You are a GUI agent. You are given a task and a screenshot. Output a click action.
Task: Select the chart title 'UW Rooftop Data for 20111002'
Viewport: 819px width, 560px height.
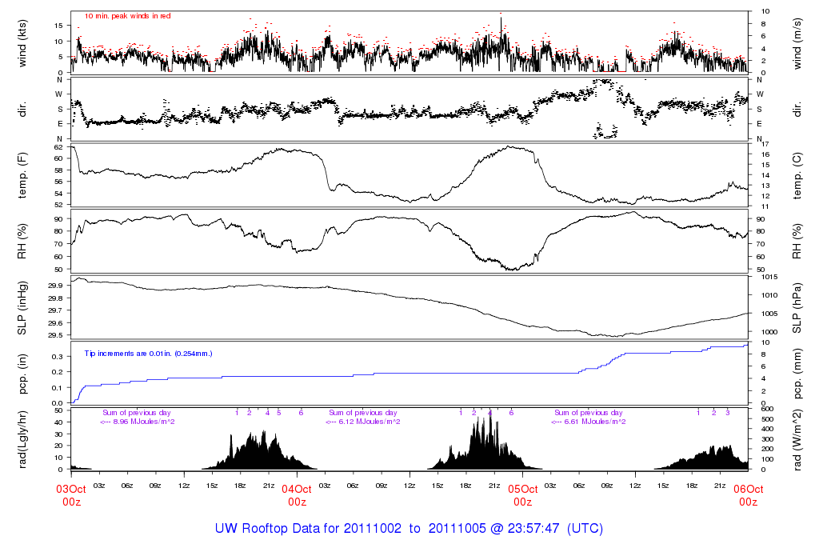[308, 528]
